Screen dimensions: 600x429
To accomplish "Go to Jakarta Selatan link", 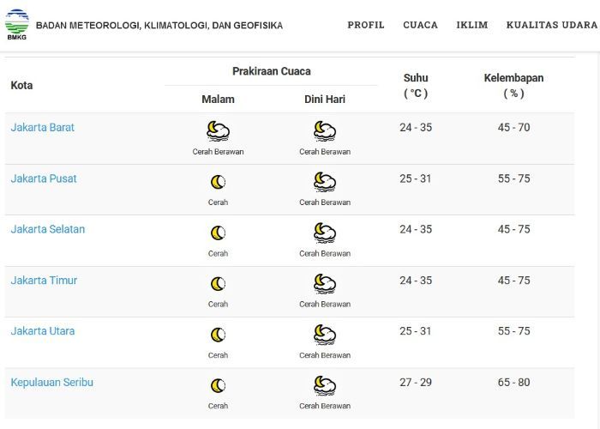I will [x=48, y=229].
